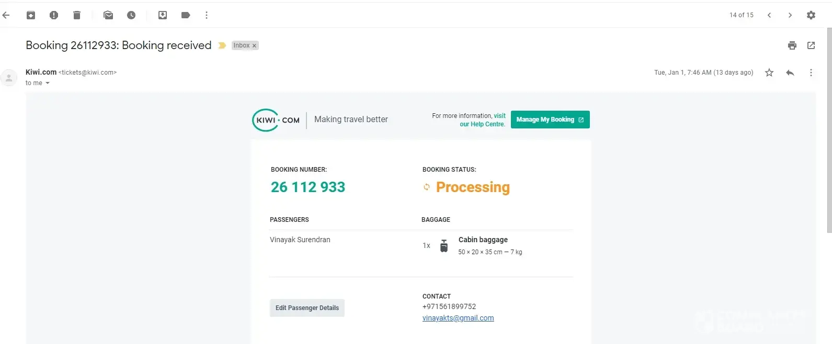Open more toolbar options menu
Screen dimensions: 832x344
coord(207,15)
